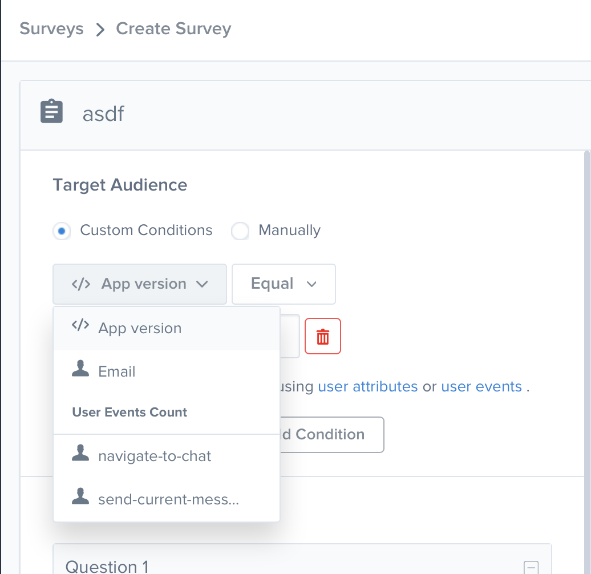Viewport: 591px width, 574px height.
Task: Open the user attributes link
Action: click(x=368, y=386)
